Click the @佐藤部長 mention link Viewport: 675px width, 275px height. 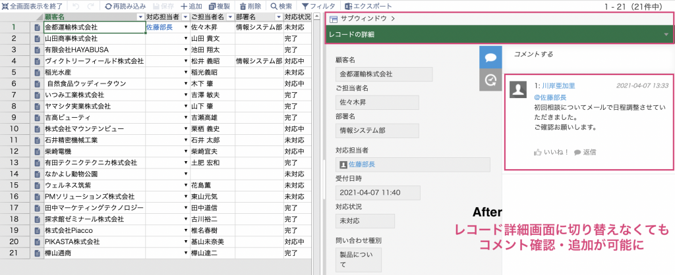pyautogui.click(x=550, y=97)
